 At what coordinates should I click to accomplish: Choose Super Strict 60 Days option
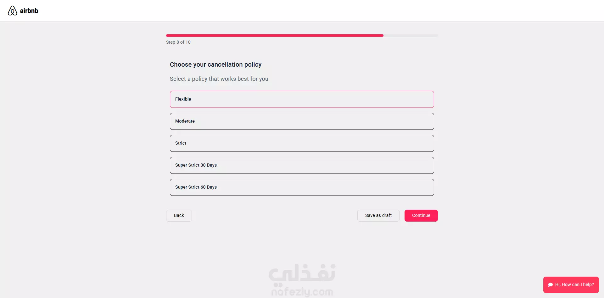302,187
